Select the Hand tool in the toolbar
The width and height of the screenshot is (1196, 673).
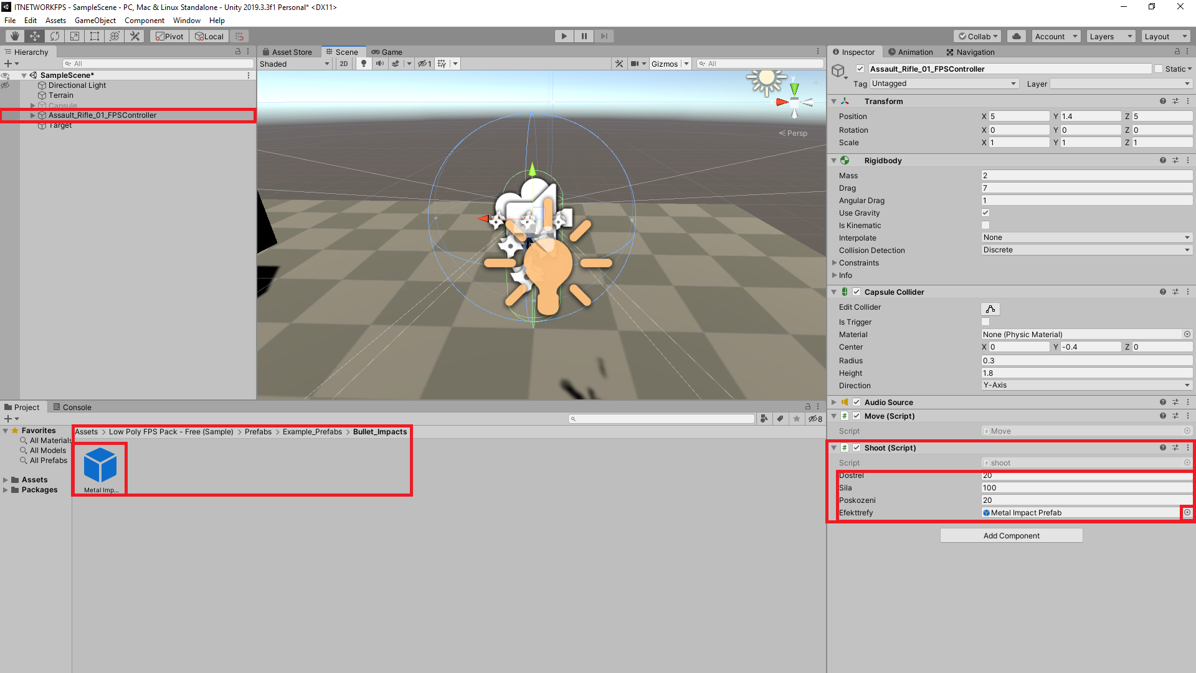pyautogui.click(x=14, y=36)
